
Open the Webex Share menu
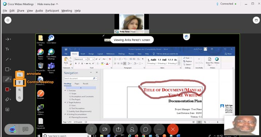point(20,11)
